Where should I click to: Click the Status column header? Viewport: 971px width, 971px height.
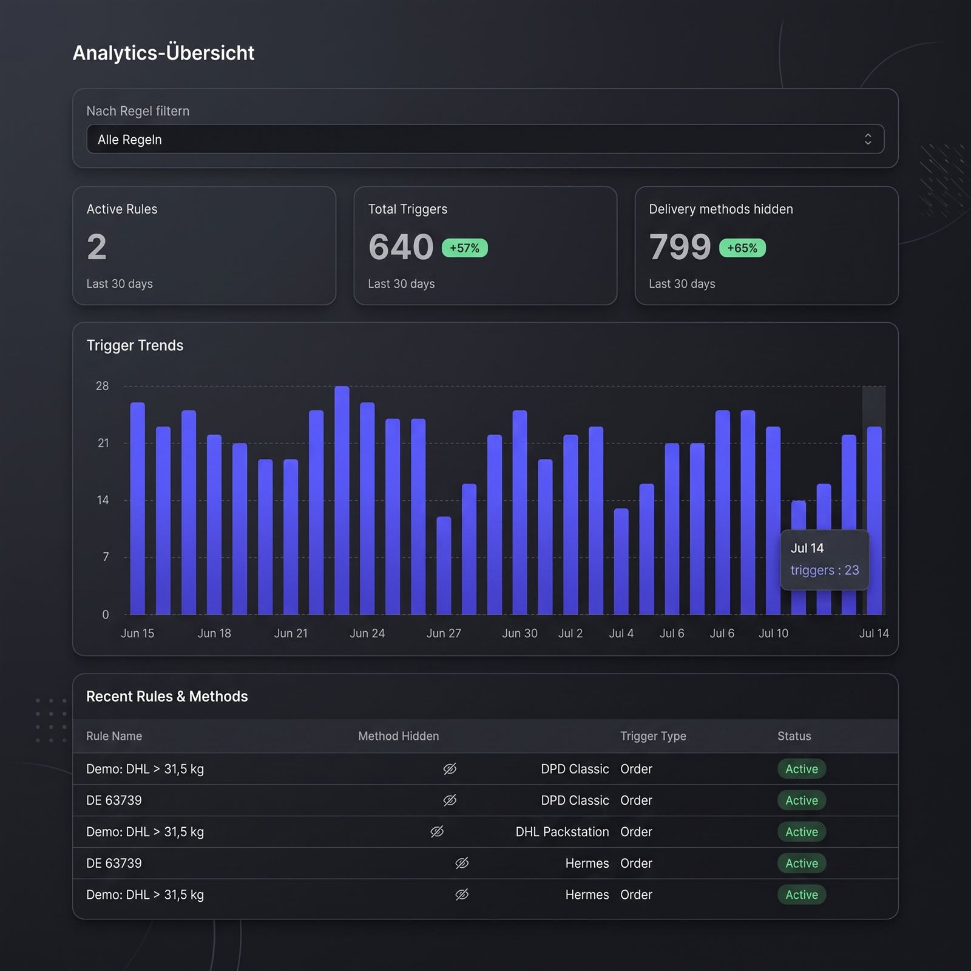click(794, 736)
